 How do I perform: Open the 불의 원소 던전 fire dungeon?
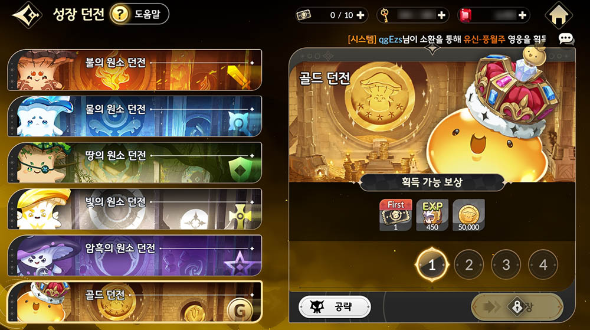pyautogui.click(x=135, y=70)
